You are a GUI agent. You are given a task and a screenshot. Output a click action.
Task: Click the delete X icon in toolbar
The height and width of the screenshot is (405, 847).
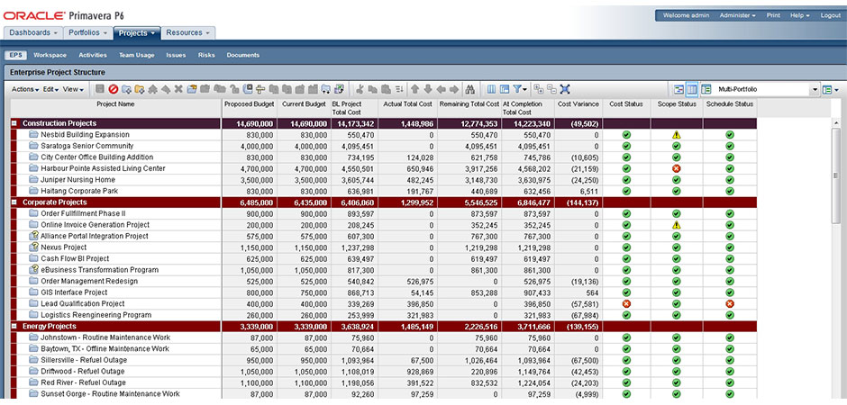click(x=178, y=89)
